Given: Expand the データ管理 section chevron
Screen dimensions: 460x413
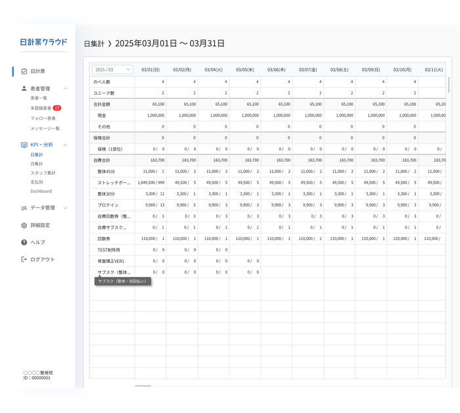Looking at the screenshot, I should [66, 208].
